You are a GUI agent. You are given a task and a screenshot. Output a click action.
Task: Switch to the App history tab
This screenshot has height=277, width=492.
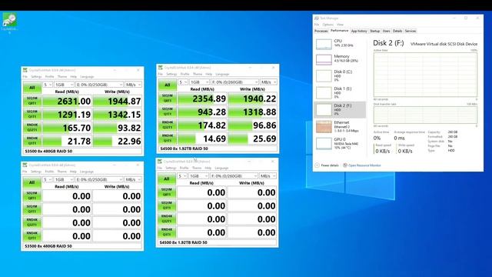[359, 31]
